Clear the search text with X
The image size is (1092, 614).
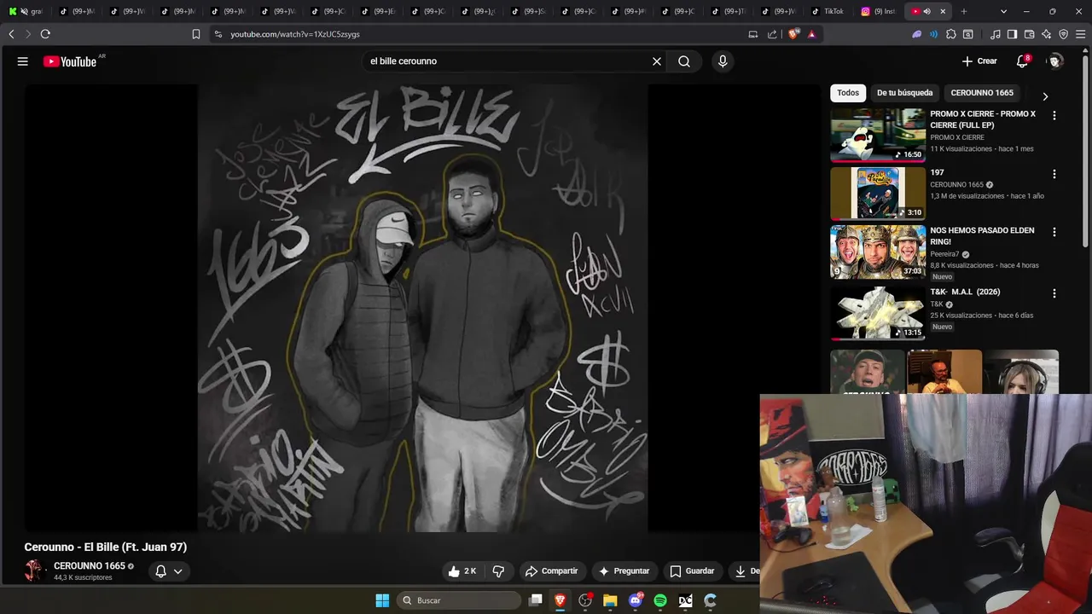657,61
